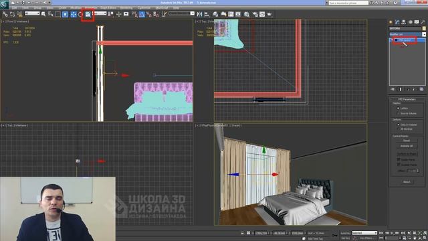This screenshot has height=241, width=428.
Task: Click the Reset control points button
Action: pyautogui.click(x=407, y=141)
